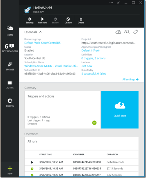Viewport: 146px width, 178px height.
Task: Pin the blade to Startboard
Action: point(118,3)
